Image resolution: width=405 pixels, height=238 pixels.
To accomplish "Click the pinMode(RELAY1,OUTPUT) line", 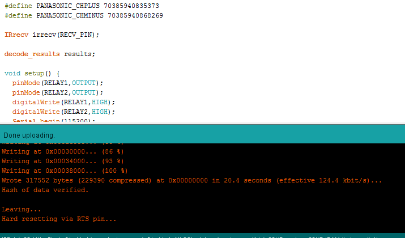I will 58,83.
